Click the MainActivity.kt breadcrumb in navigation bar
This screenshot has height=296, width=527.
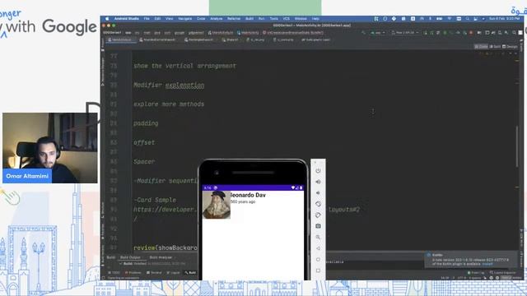point(221,33)
